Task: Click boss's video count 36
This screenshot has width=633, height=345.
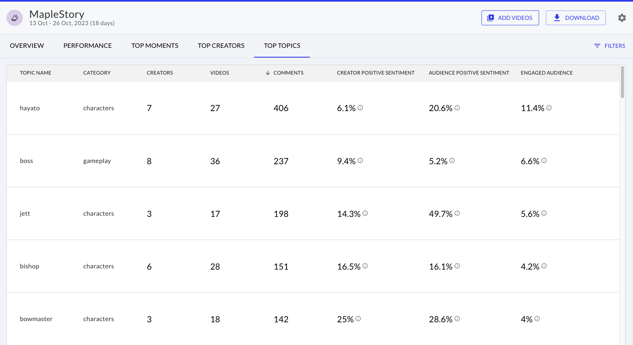Action: tap(215, 161)
